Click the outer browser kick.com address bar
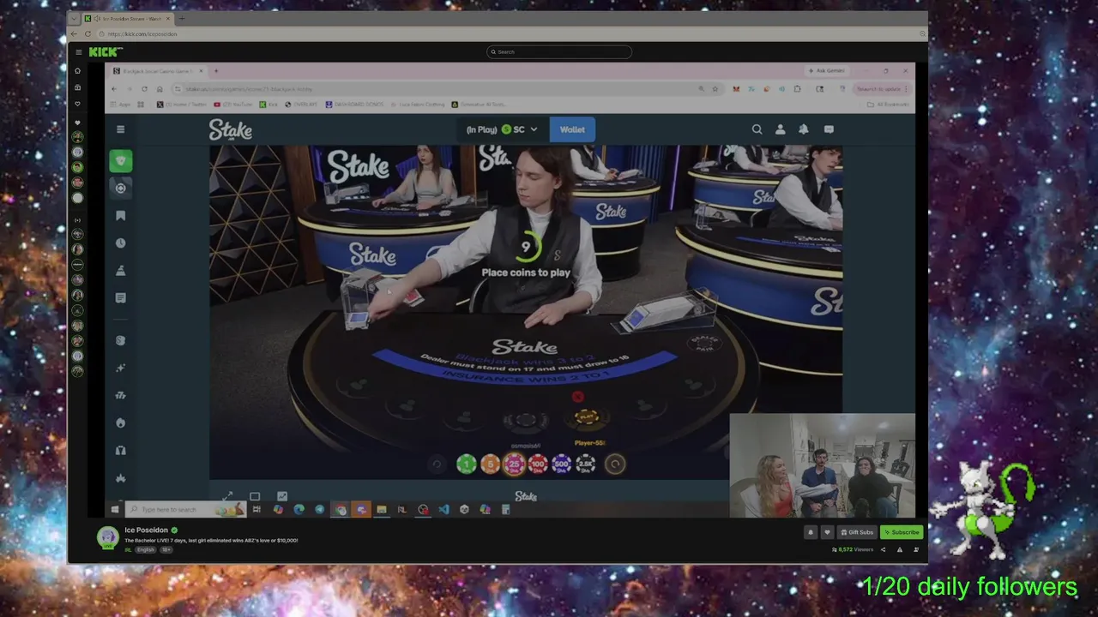The width and height of the screenshot is (1098, 617). pos(506,34)
